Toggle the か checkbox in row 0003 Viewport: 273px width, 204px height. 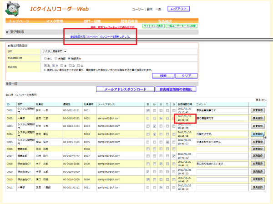click(x=154, y=126)
